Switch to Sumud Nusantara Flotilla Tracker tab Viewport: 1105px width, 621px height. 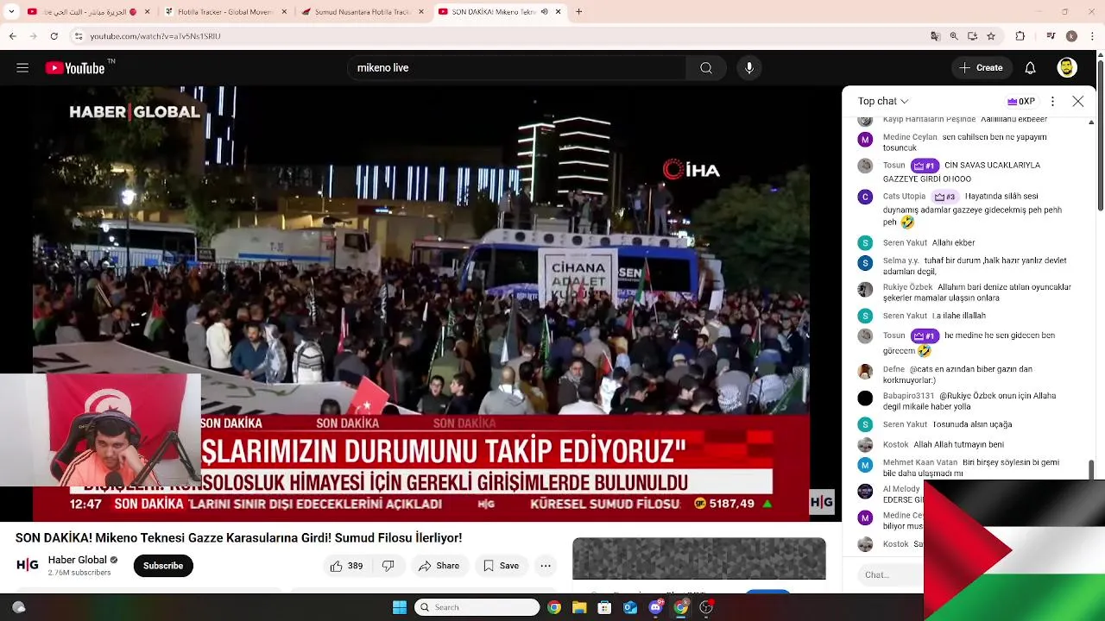click(x=363, y=12)
